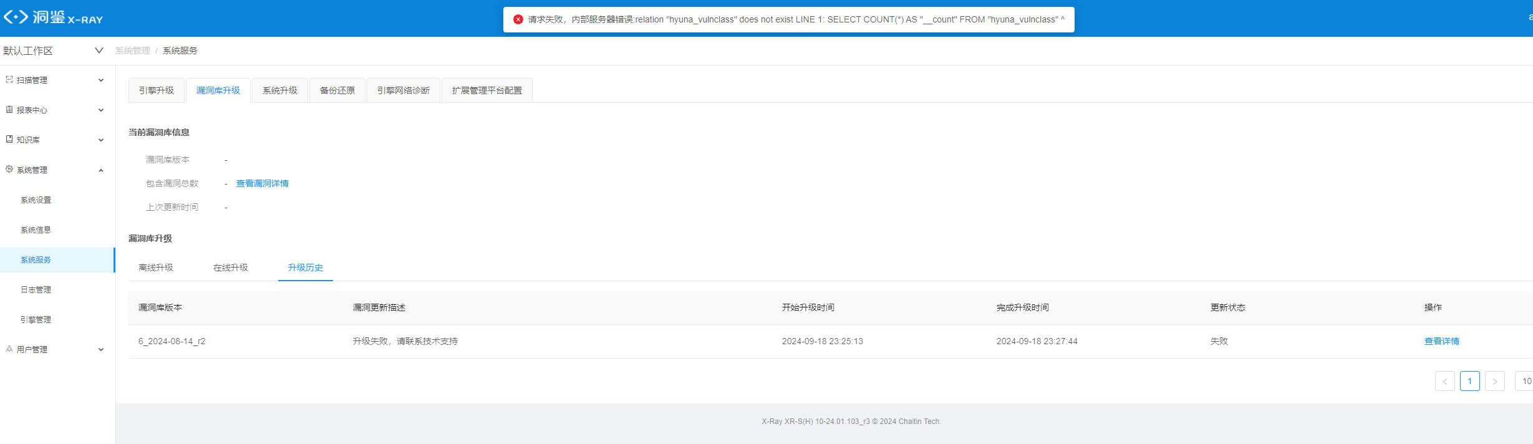Click the knowledge base sidebar icon
The width and height of the screenshot is (1533, 444).
point(9,140)
